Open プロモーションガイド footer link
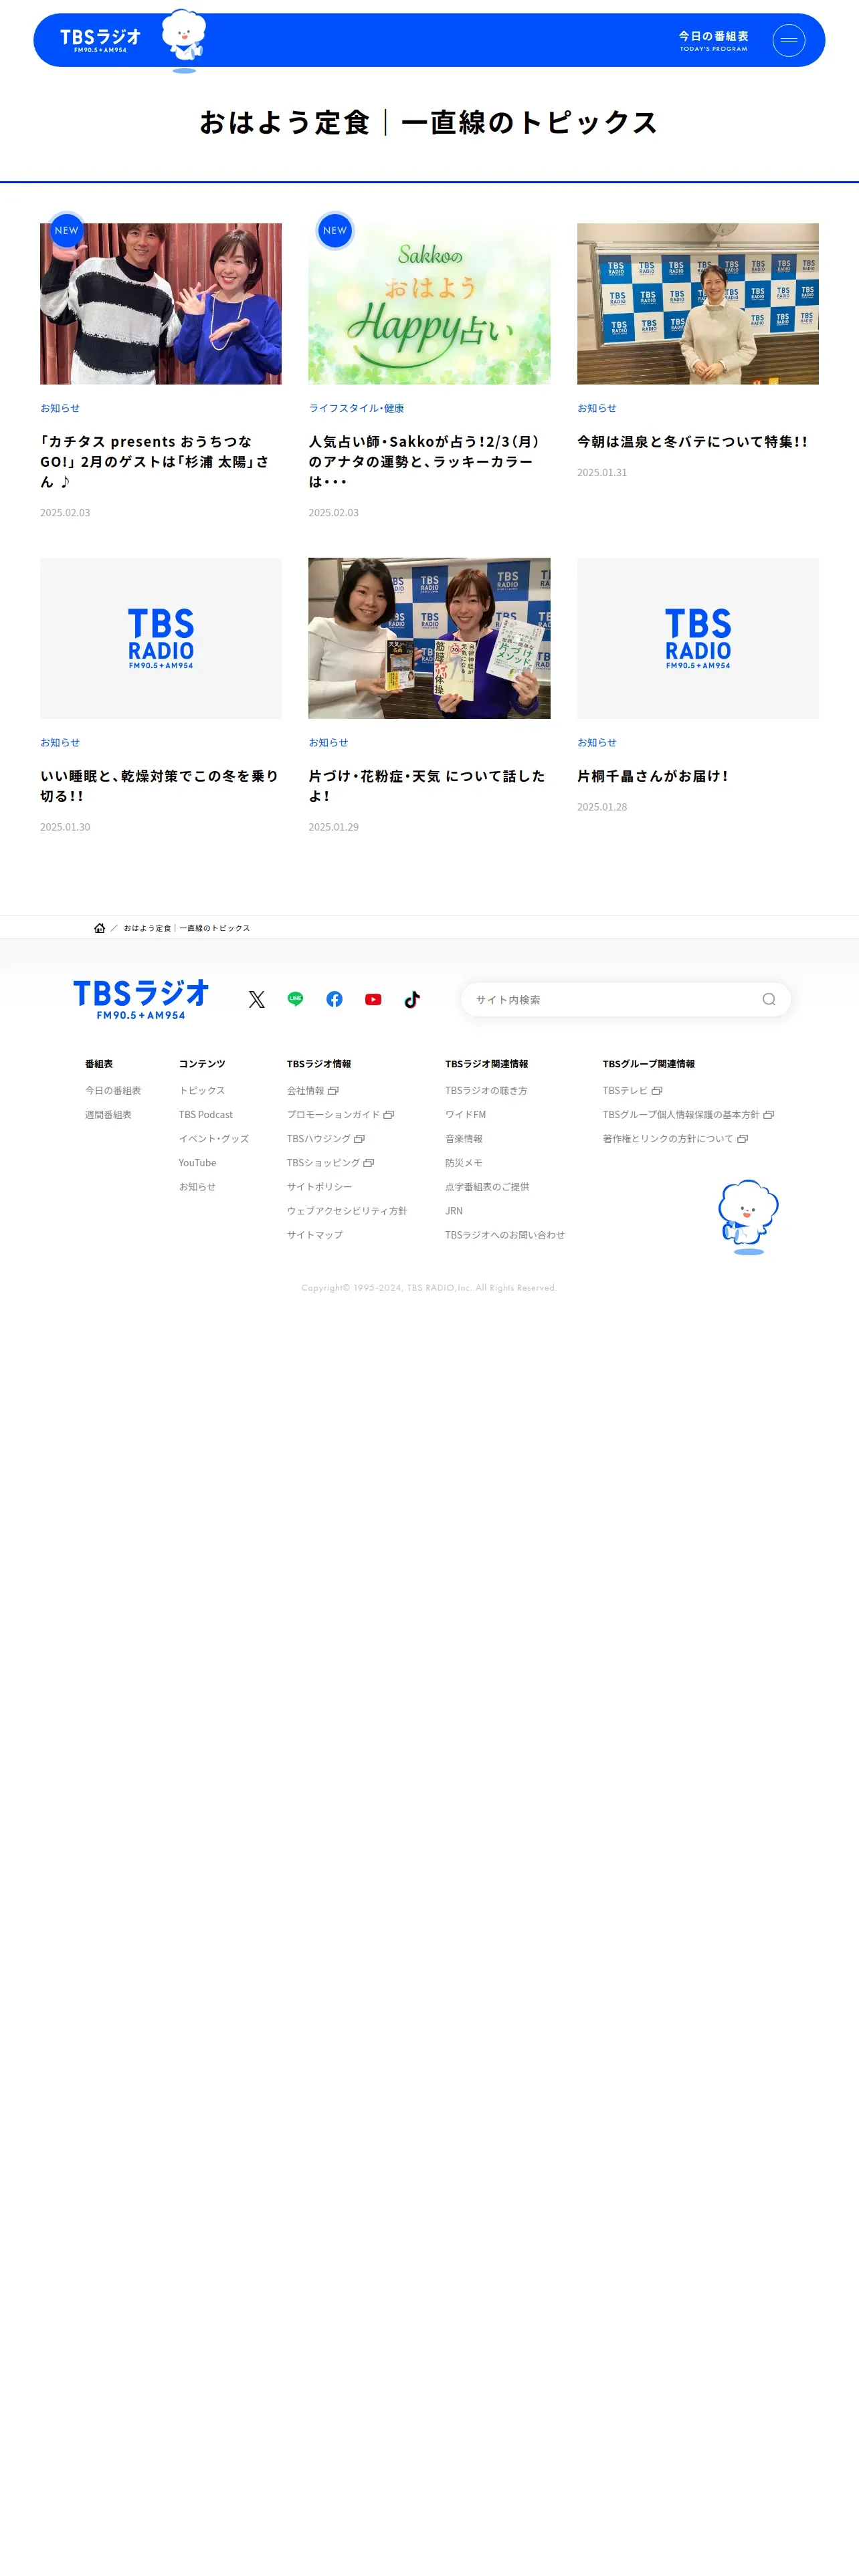 click(333, 1115)
